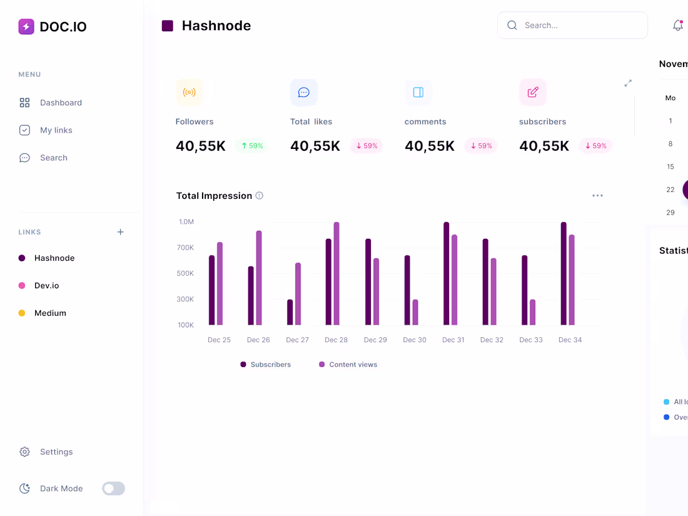Expand the chart with the arrows icon
The height and width of the screenshot is (516, 688).
[x=628, y=83]
